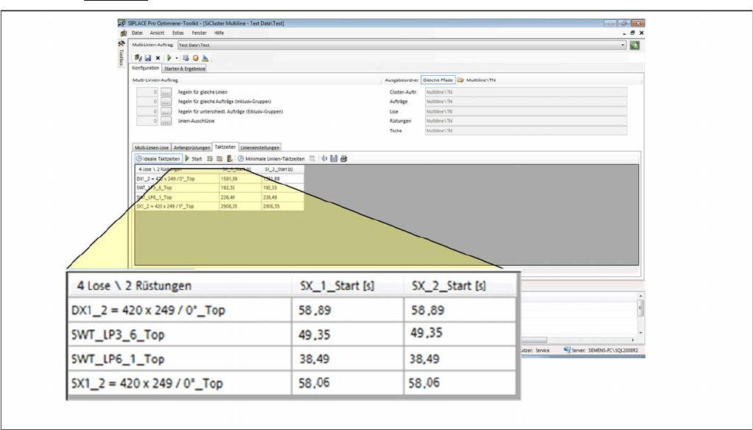
Task: Toggle the Ideale Taktzeiten view button
Action: [x=158, y=158]
